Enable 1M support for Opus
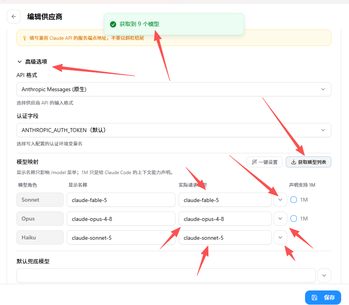 click(294, 219)
